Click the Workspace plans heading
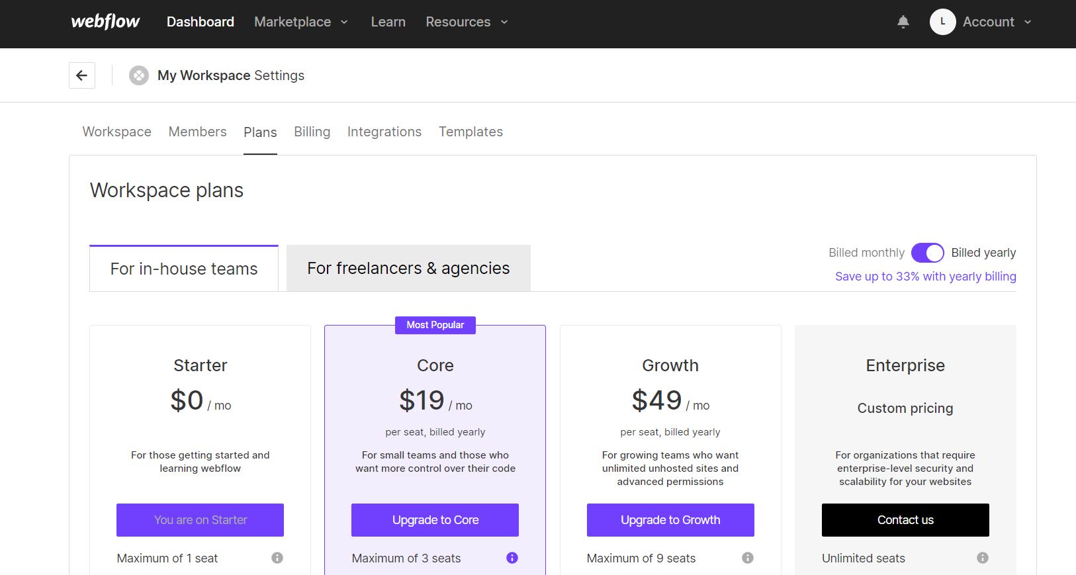 point(167,191)
